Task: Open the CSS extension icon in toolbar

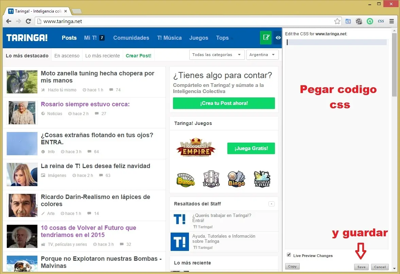Action: pyautogui.click(x=381, y=21)
